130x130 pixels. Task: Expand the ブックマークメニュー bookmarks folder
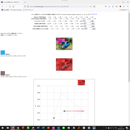[x=28, y=10]
